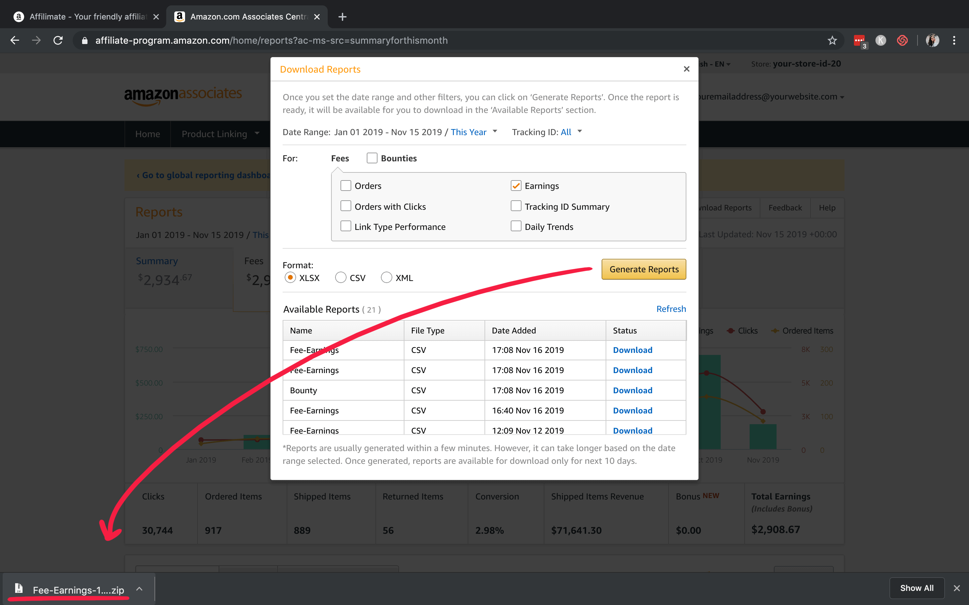Image resolution: width=969 pixels, height=605 pixels.
Task: Close the Affilimate browser tab
Action: pos(156,17)
